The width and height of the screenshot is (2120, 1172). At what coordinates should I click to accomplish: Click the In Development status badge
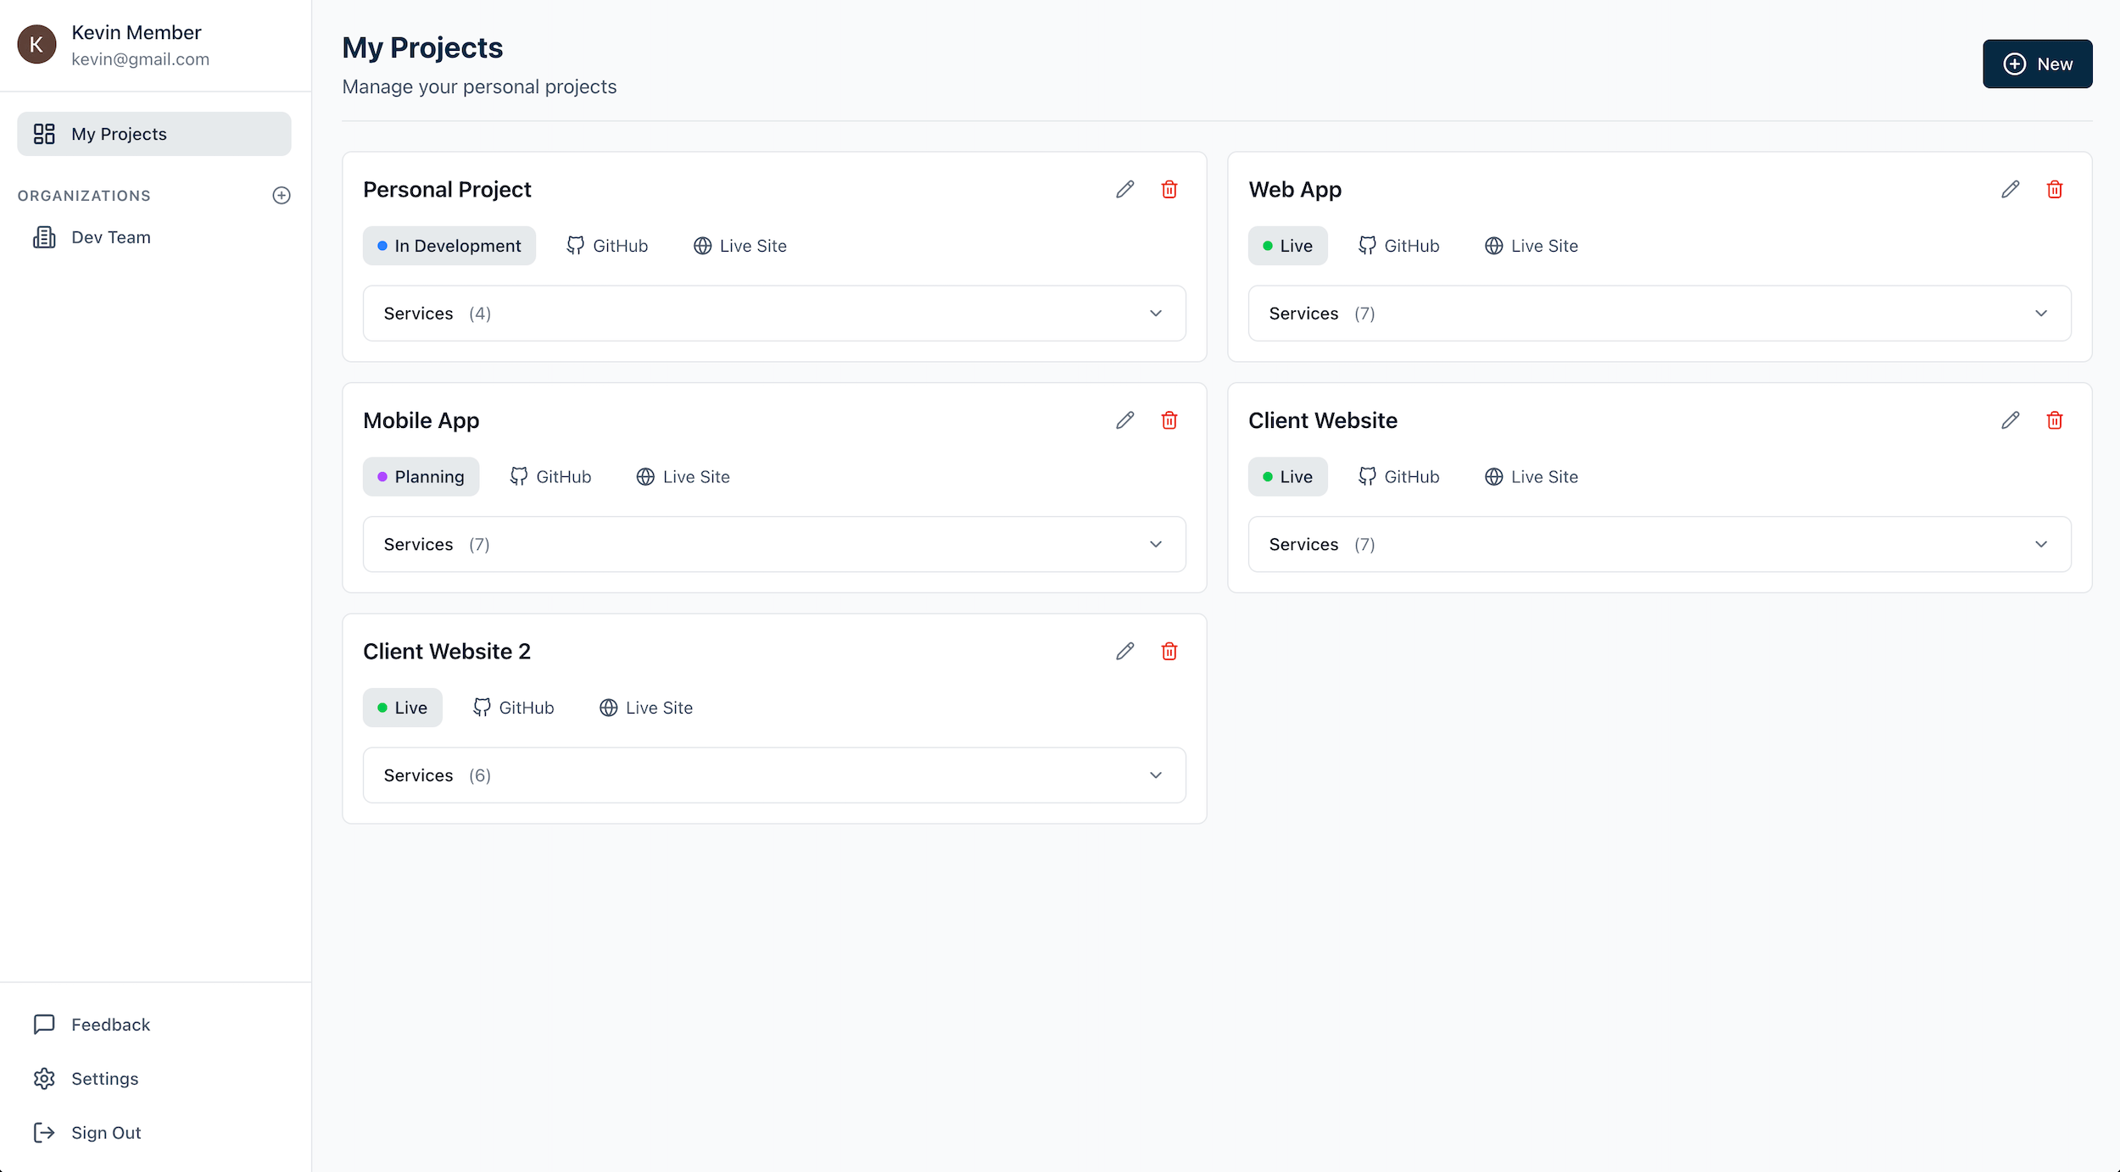pos(449,246)
